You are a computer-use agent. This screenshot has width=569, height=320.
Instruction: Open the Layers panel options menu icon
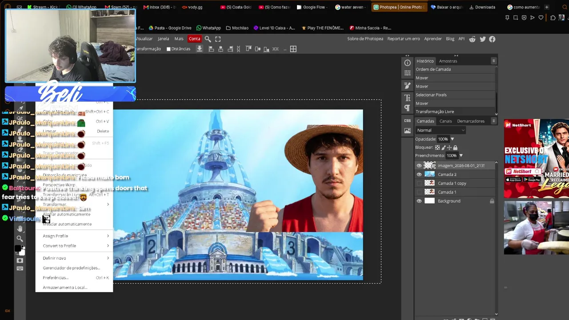(x=493, y=121)
